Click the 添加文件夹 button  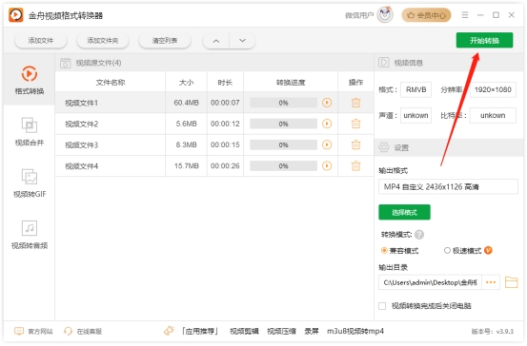pyautogui.click(x=103, y=41)
